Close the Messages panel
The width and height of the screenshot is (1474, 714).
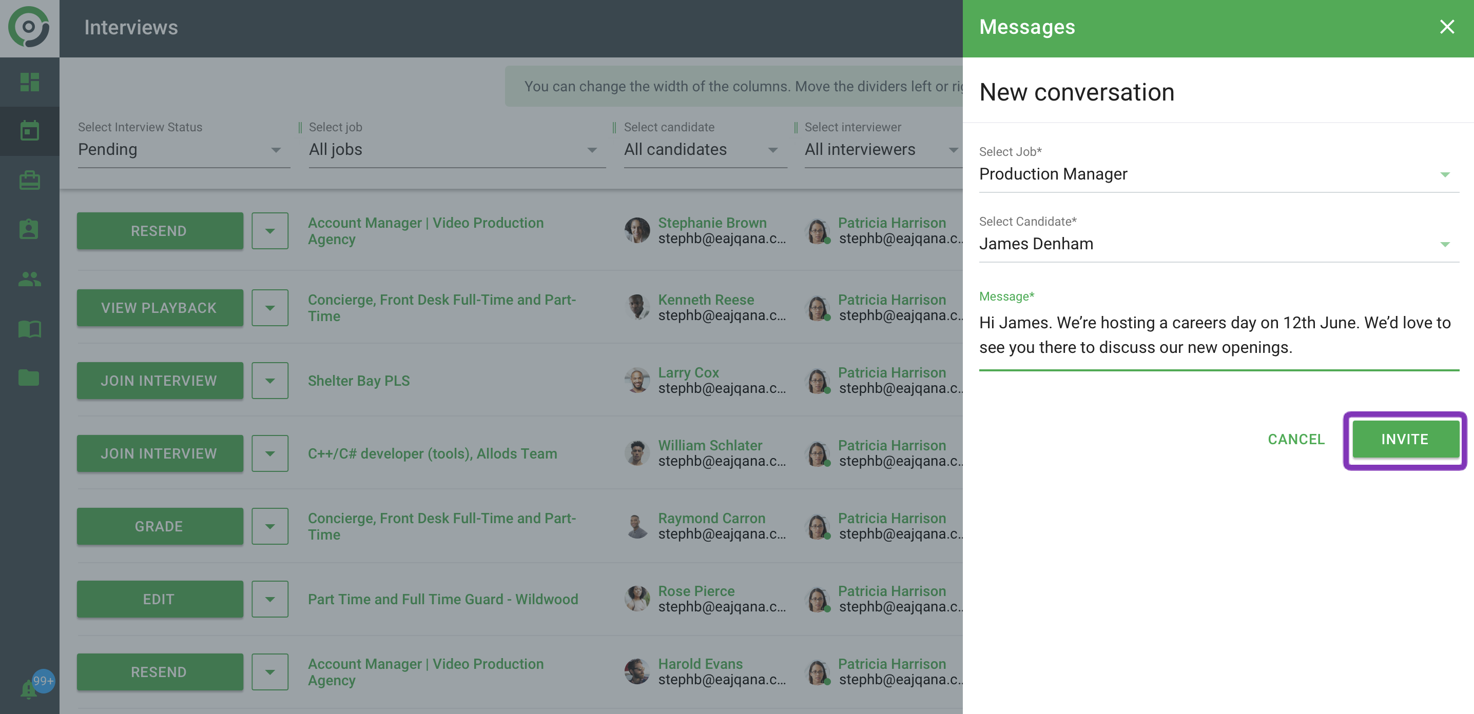tap(1446, 27)
